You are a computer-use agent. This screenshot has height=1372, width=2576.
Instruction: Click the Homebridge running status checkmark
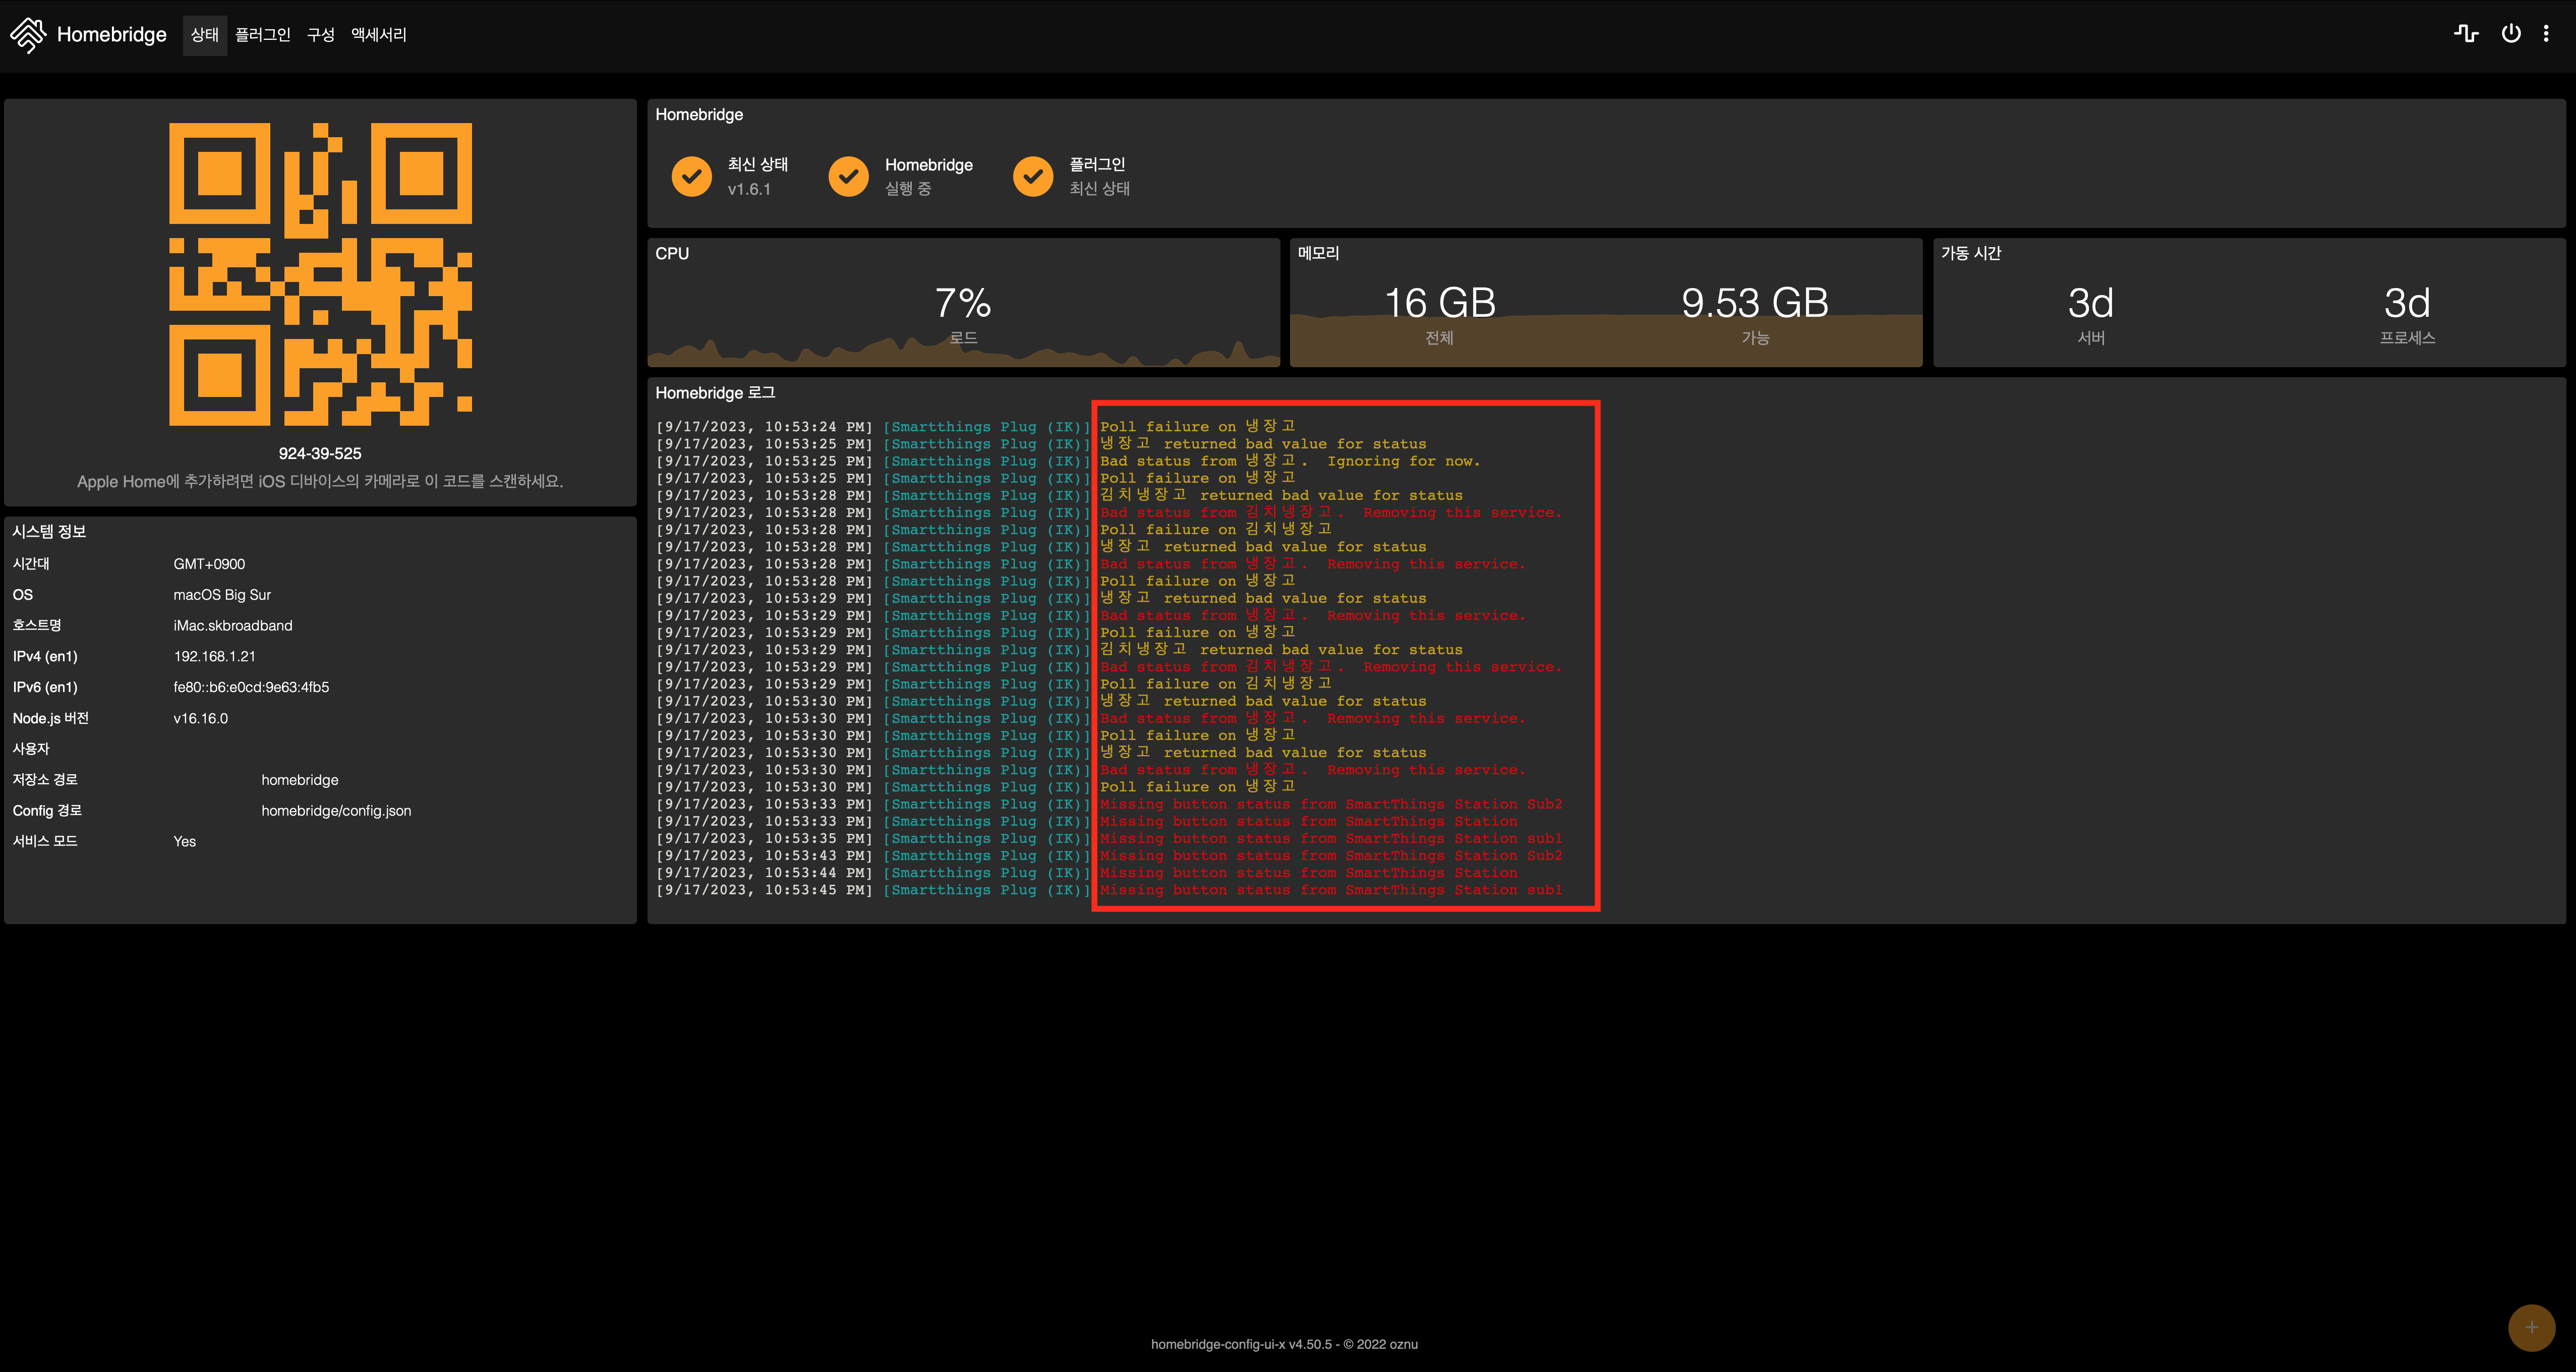(848, 176)
